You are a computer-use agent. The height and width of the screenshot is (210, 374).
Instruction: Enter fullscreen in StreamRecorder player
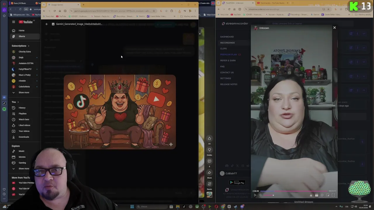(333, 195)
